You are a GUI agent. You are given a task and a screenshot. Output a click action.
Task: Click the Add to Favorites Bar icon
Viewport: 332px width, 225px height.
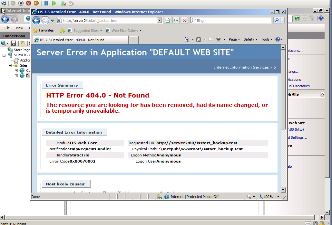[x=62, y=31]
